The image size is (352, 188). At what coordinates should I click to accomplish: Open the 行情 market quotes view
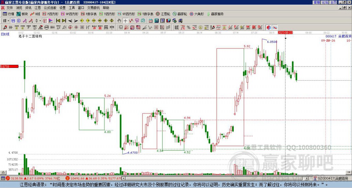[x=8, y=14]
